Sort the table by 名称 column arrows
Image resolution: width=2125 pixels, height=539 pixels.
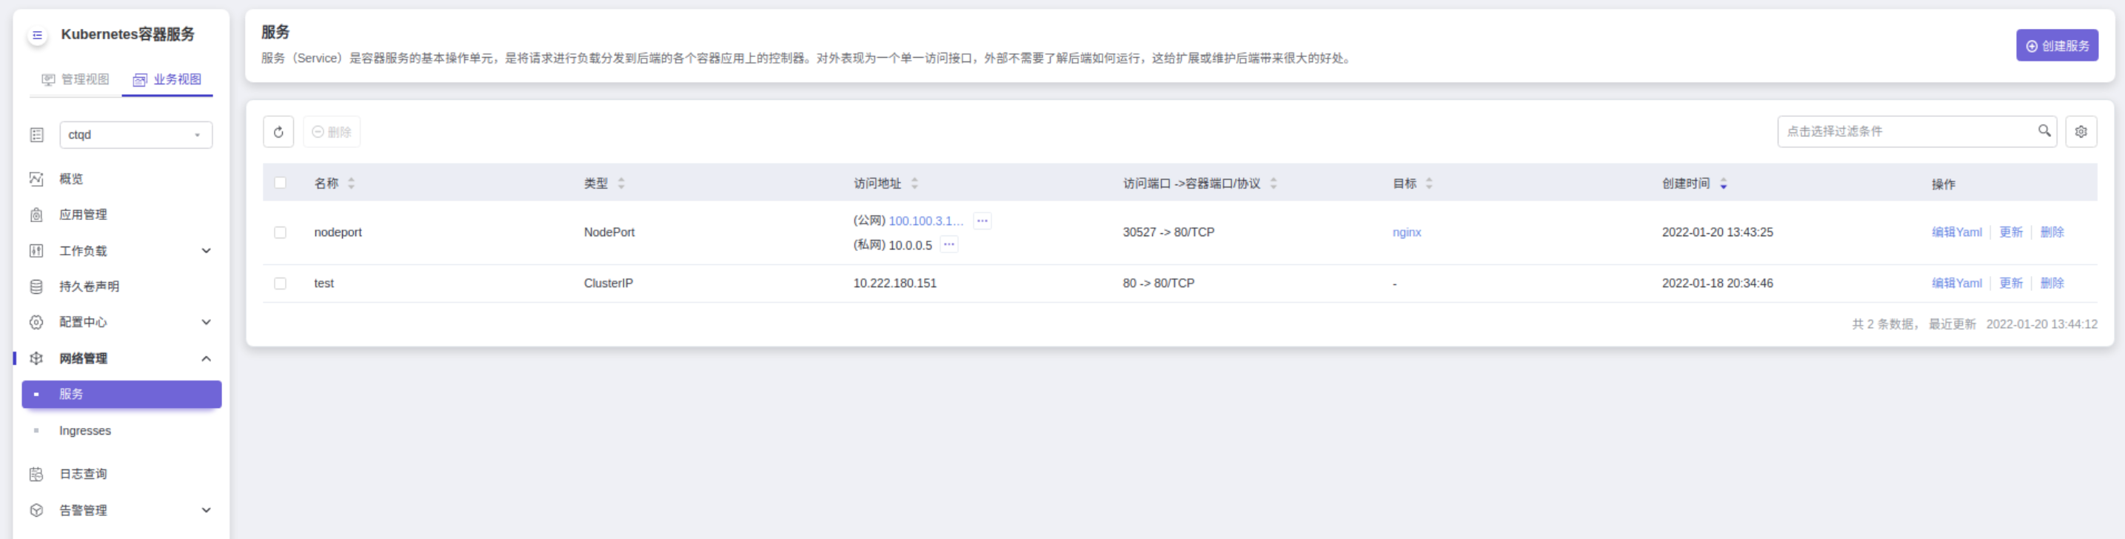(352, 184)
